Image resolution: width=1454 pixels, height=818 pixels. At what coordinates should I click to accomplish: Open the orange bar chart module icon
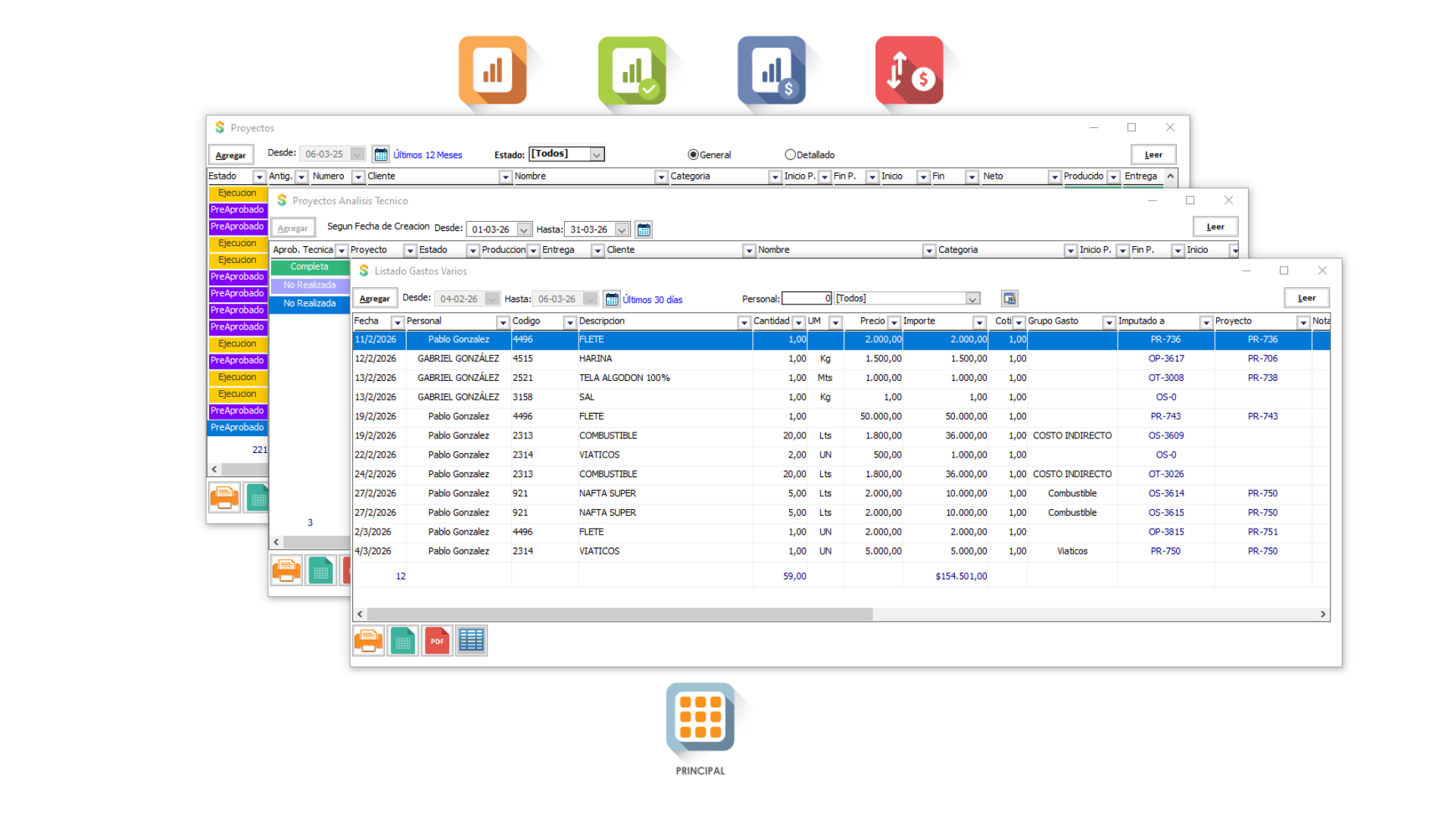tap(492, 70)
